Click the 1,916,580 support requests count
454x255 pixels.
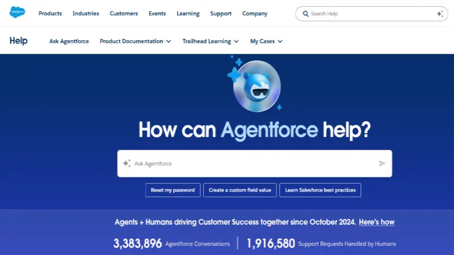(271, 244)
